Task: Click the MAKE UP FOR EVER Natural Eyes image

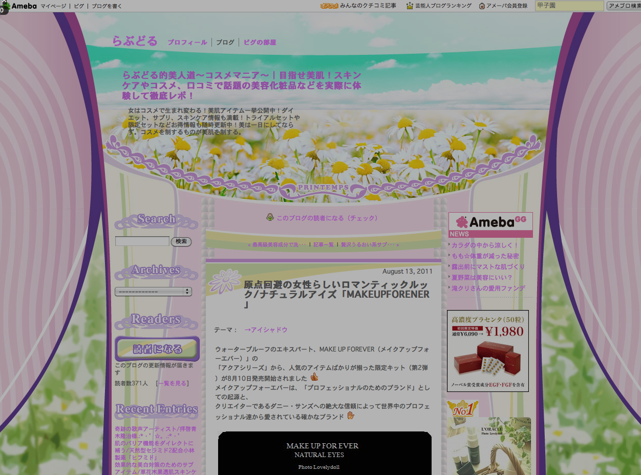Action: pos(325,453)
